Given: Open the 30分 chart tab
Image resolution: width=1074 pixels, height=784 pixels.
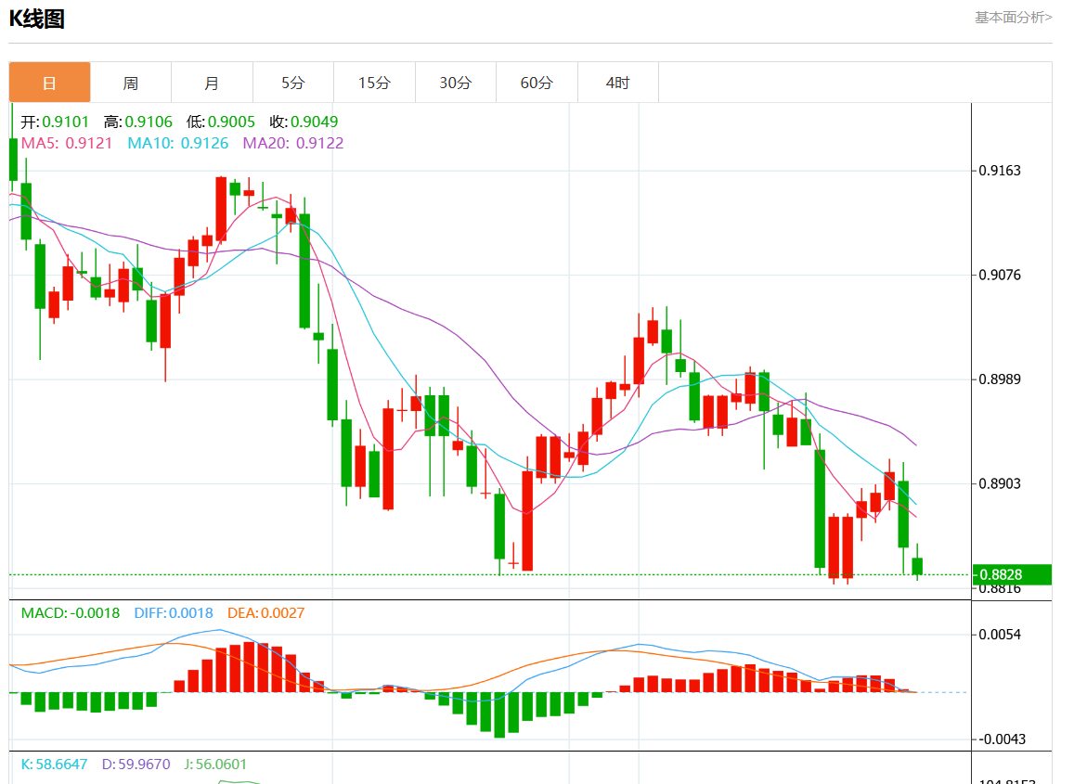Looking at the screenshot, I should pos(456,83).
